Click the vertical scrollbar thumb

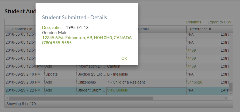[x=231, y=87]
